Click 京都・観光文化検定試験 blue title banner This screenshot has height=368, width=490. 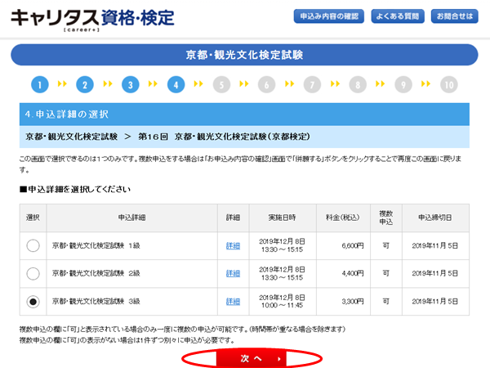pyautogui.click(x=244, y=55)
